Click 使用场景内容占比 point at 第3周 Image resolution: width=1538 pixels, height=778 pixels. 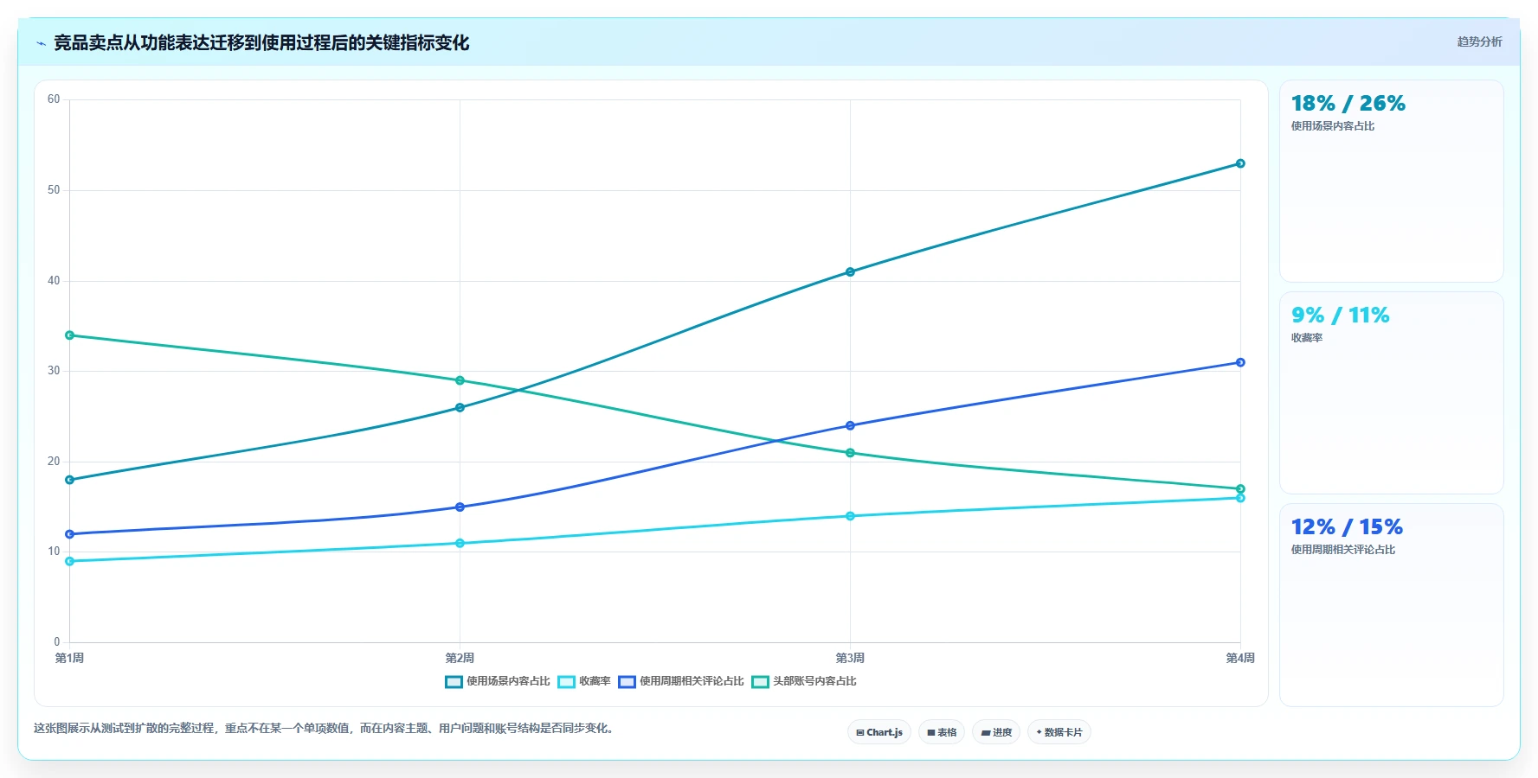[850, 271]
